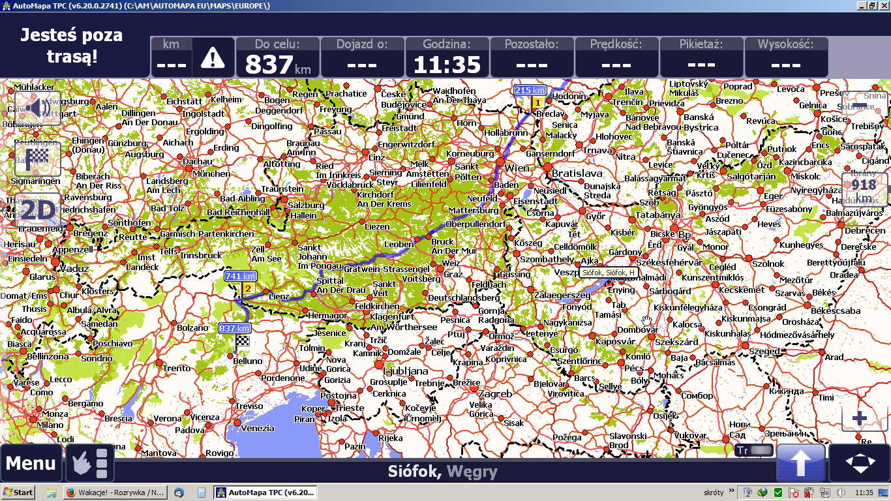Expand the 'skróty' taskbar chevron
The height and width of the screenshot is (501, 891).
pos(732,492)
